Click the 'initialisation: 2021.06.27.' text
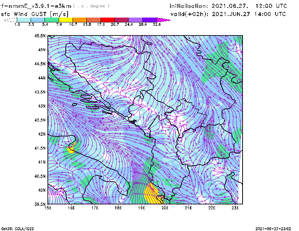Image resolution: width=299 pixels, height=231 pixels. [209, 6]
